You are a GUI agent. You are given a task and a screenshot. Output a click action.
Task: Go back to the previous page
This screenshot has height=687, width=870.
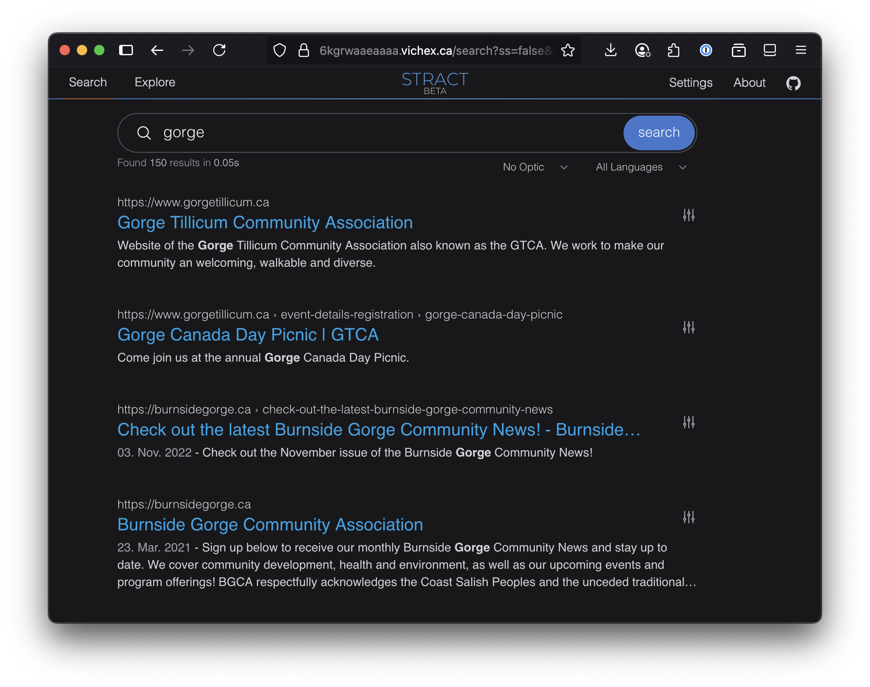click(157, 50)
